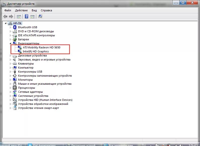Click the show/hide console tree toolbar icon
This screenshot has width=200, height=146.
(x=19, y=17)
